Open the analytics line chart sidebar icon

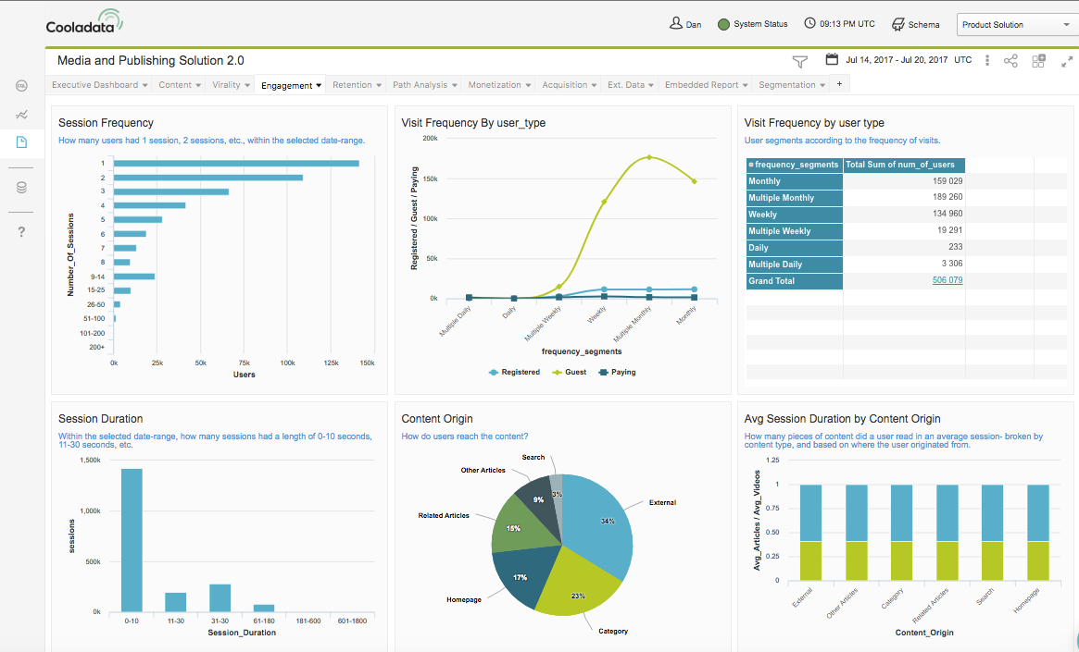click(x=21, y=115)
